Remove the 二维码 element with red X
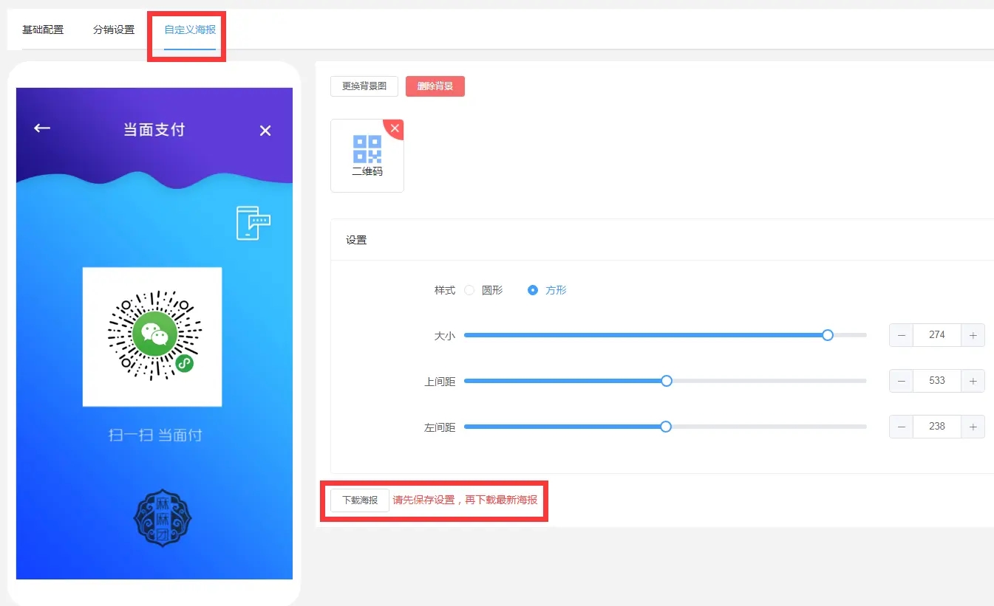 [395, 128]
